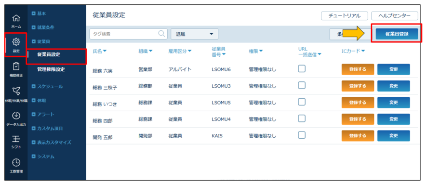
Task: Expand the 就業条件 menu section
Action: [x=43, y=27]
